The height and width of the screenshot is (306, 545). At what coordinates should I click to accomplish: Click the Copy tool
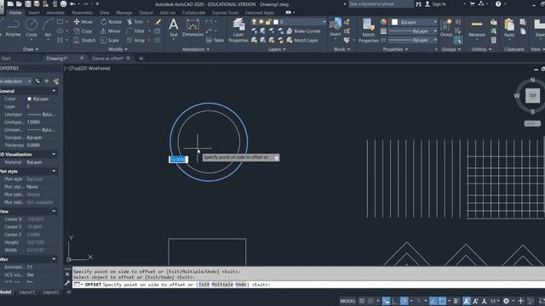click(83, 31)
